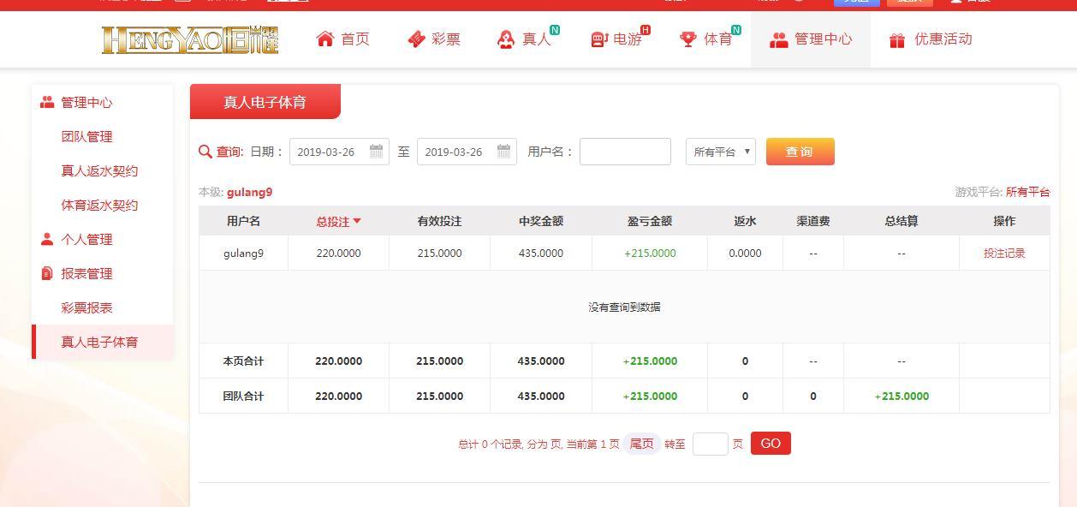Click the red GO button
This screenshot has width=1077, height=507.
coord(771,444)
